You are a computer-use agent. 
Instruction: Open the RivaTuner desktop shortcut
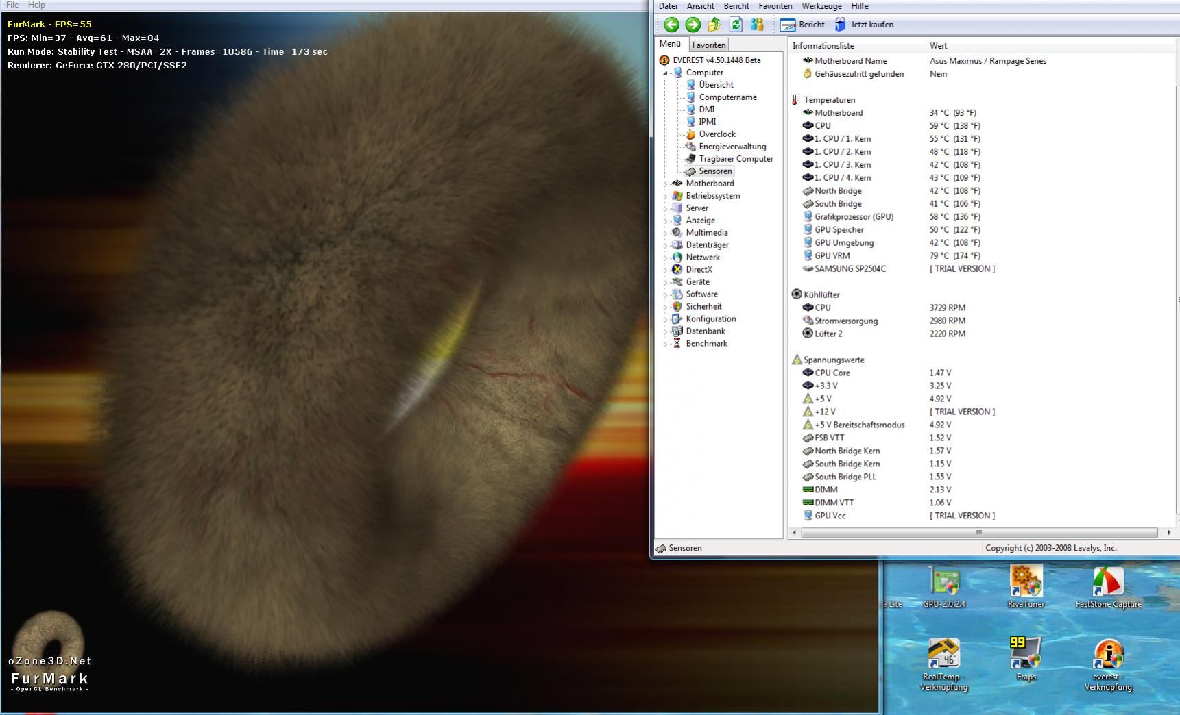[x=1026, y=587]
